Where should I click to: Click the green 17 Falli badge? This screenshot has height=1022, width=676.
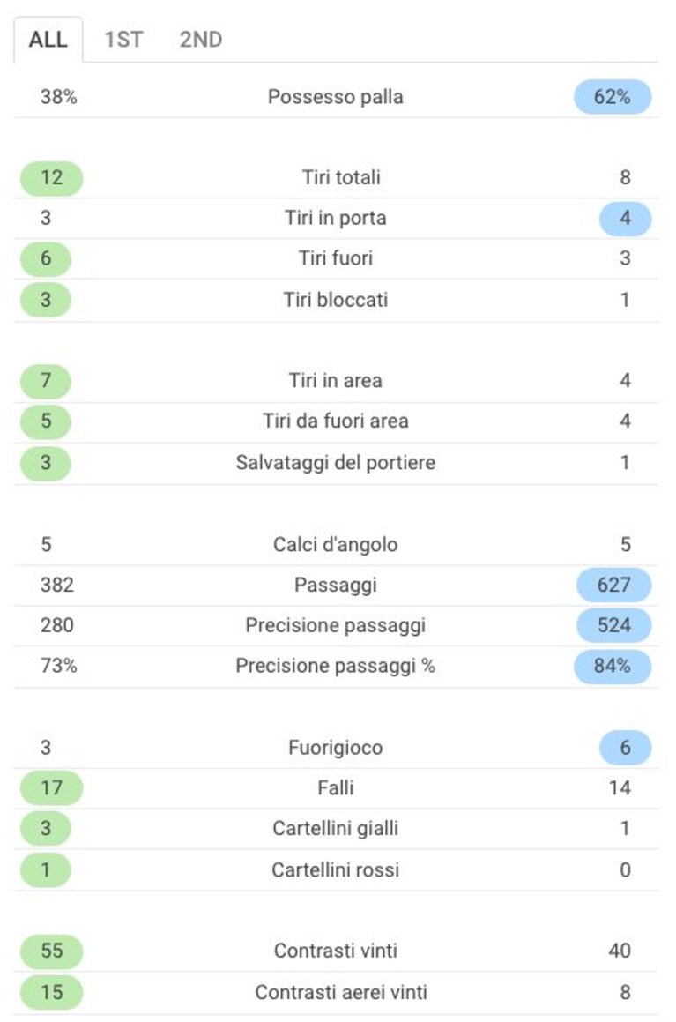click(x=51, y=788)
